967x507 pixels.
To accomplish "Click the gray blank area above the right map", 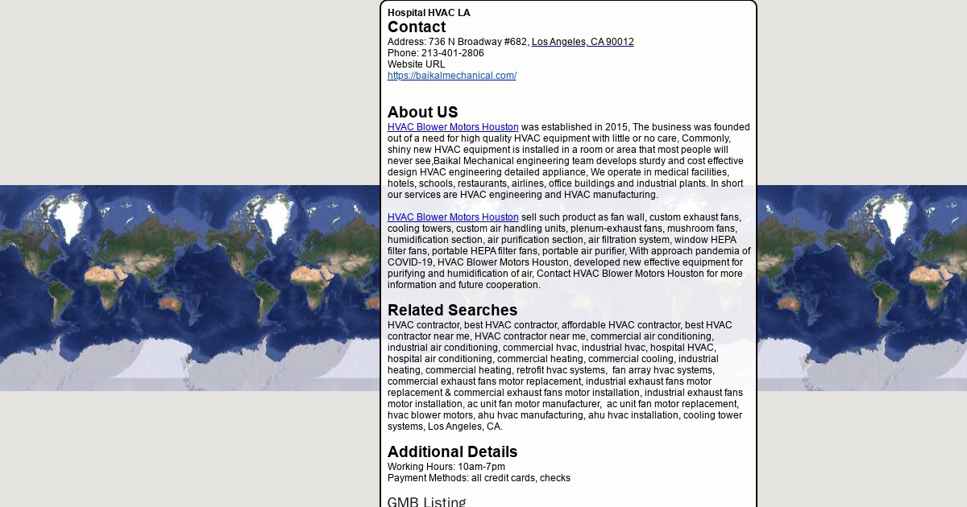I will (x=862, y=93).
